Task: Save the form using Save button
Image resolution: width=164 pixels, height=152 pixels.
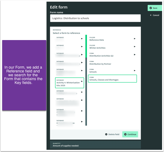Action: (x=155, y=8)
